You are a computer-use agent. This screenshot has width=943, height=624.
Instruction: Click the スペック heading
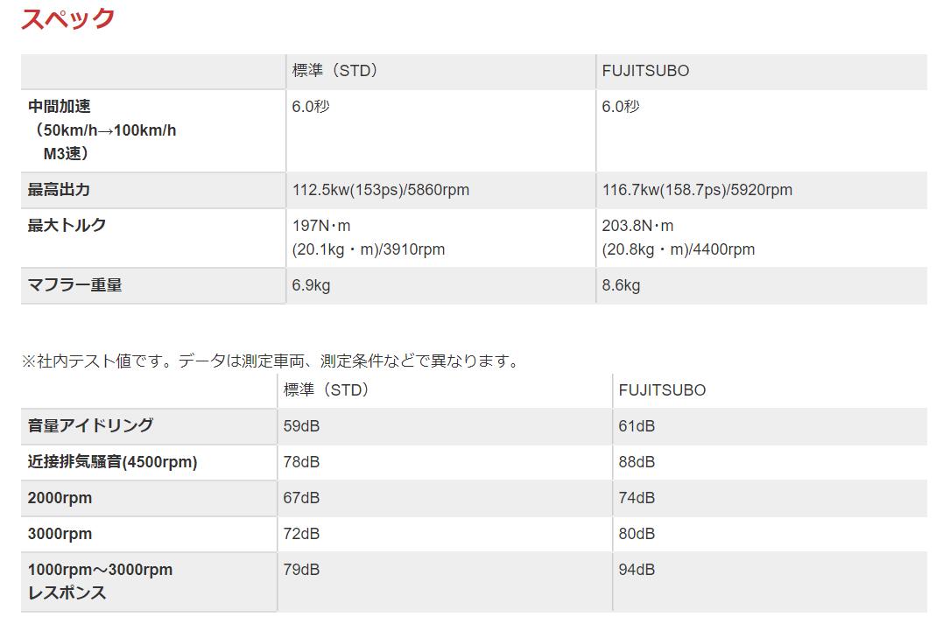(67, 19)
